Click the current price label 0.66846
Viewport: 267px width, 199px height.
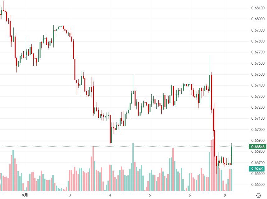point(257,147)
